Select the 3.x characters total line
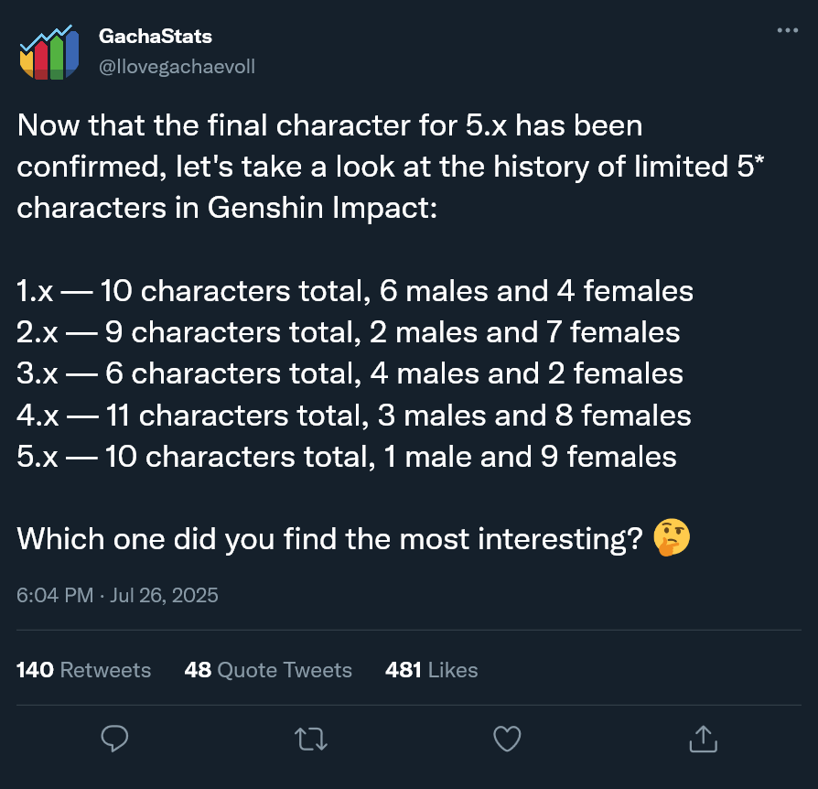Screen dimensions: 818x789 pos(350,373)
